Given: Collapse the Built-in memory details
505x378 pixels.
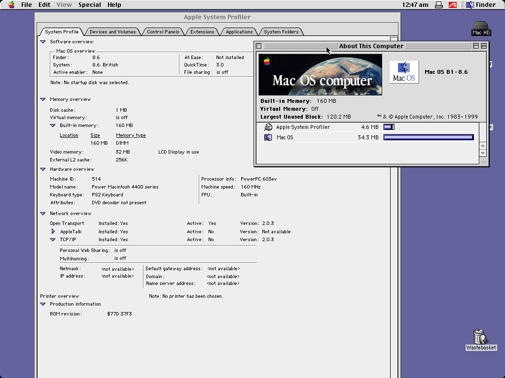Looking at the screenshot, I should tap(52, 126).
